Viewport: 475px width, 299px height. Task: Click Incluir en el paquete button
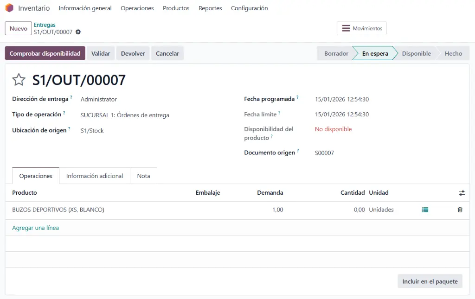(x=430, y=281)
